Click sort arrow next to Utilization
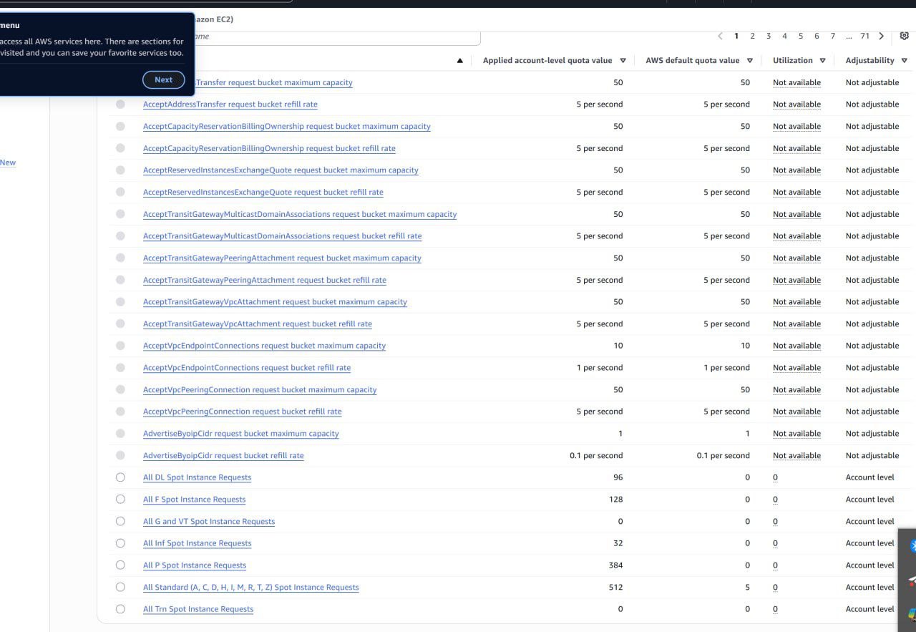916x632 pixels. tap(822, 61)
